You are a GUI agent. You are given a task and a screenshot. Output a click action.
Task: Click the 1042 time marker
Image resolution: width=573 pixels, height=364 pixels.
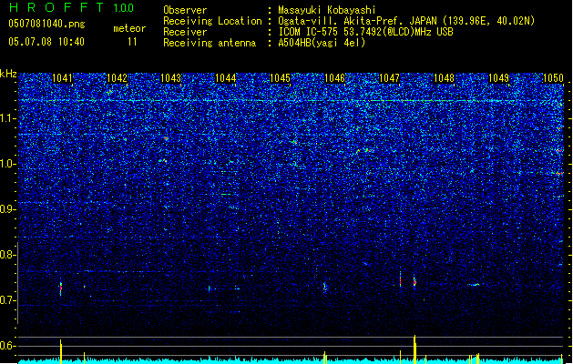(x=117, y=78)
